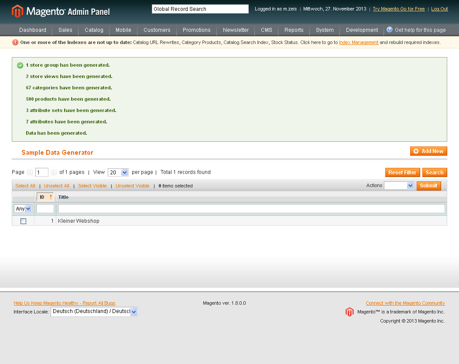Click '1 store group has been generated.'
The image size is (459, 364).
[68, 65]
